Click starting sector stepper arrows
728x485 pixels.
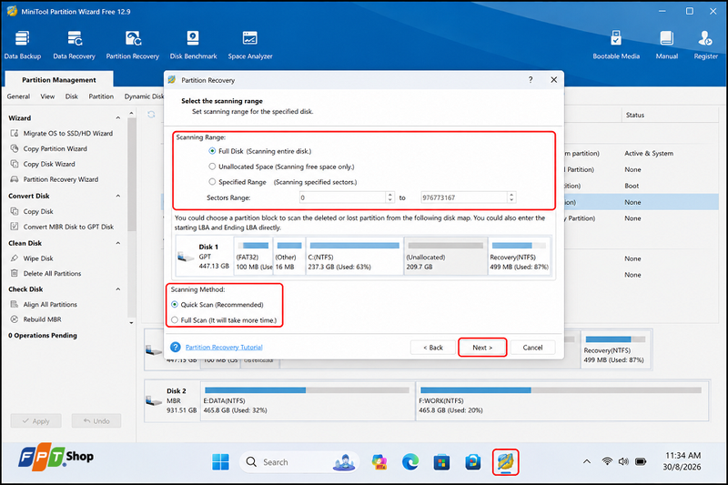click(x=390, y=197)
